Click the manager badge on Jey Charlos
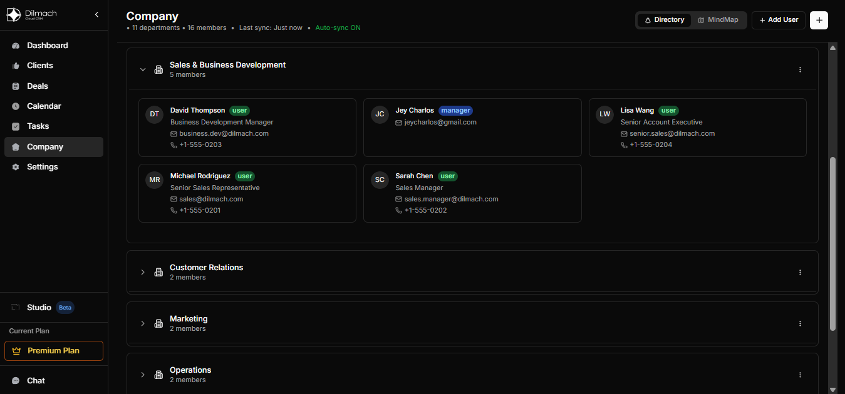This screenshot has width=845, height=394. [455, 111]
